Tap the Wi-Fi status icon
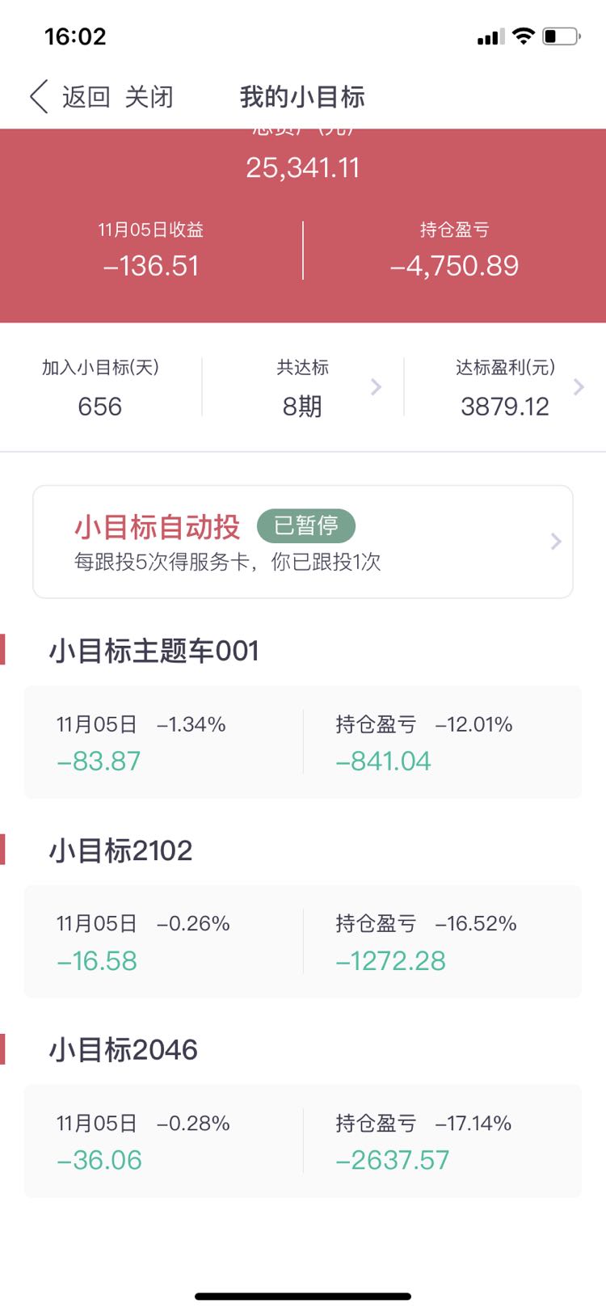The width and height of the screenshot is (606, 1312). [524, 36]
